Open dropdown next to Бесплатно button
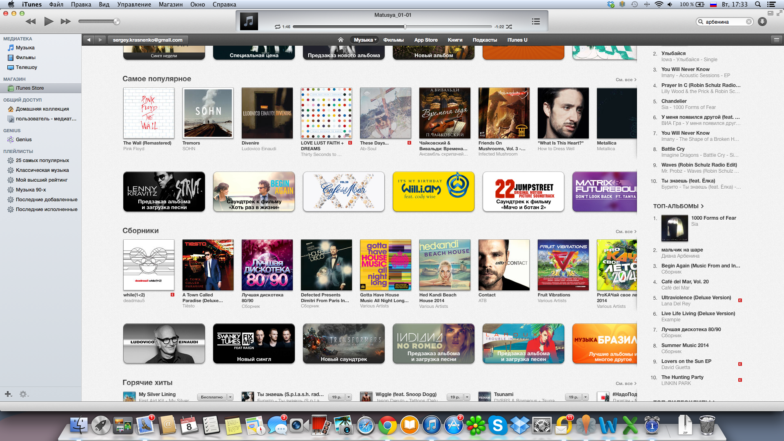 click(230, 397)
